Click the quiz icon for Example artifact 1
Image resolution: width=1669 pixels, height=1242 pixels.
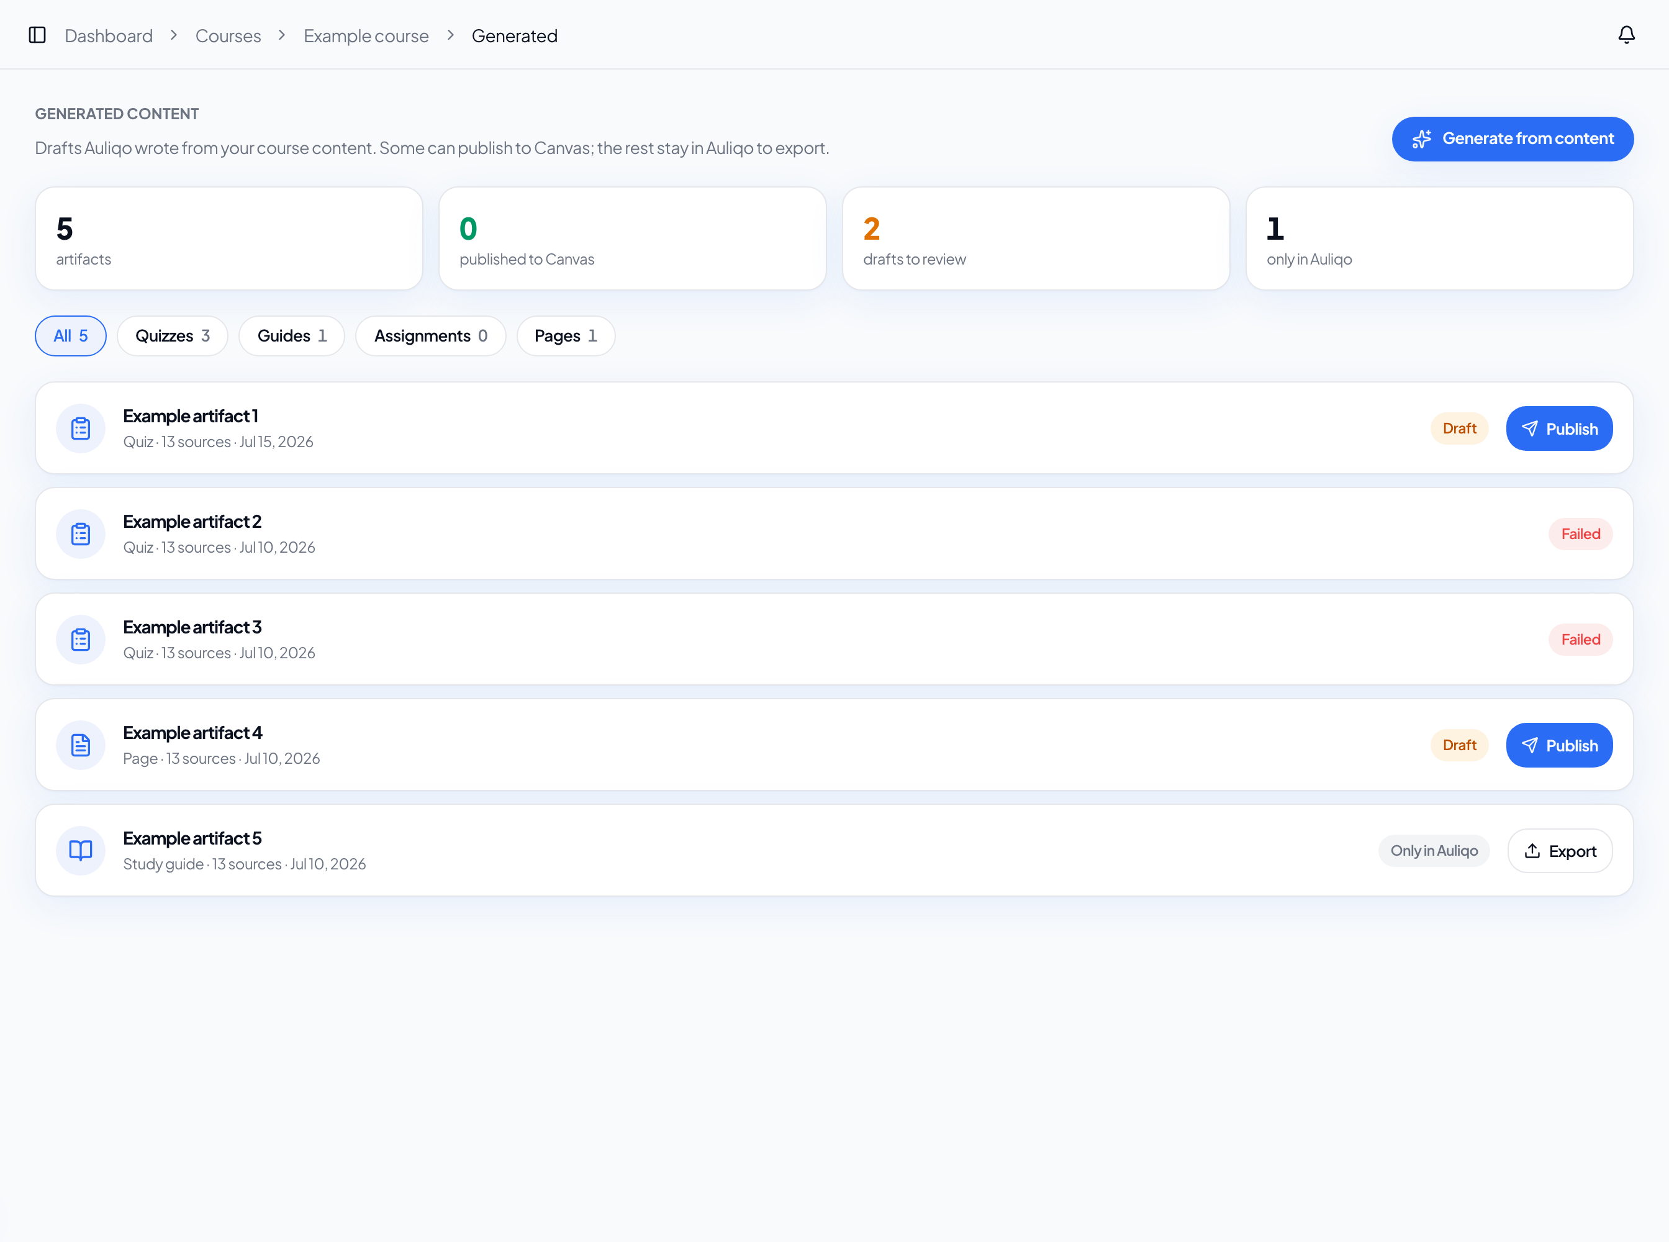81,428
